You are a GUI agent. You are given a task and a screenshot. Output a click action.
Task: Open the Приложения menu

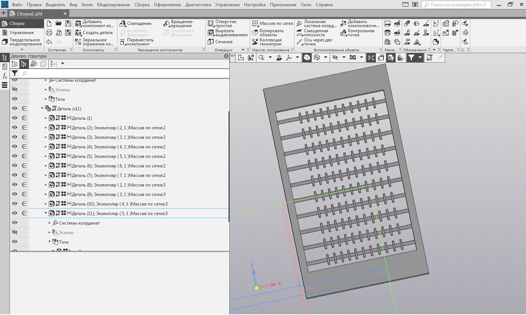click(x=283, y=5)
